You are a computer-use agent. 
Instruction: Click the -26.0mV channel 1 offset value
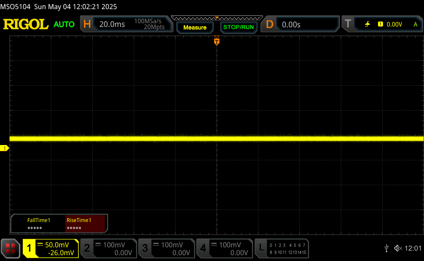(61, 253)
